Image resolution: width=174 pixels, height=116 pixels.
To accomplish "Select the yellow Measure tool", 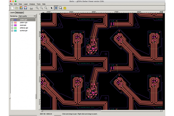I will [65, 8].
